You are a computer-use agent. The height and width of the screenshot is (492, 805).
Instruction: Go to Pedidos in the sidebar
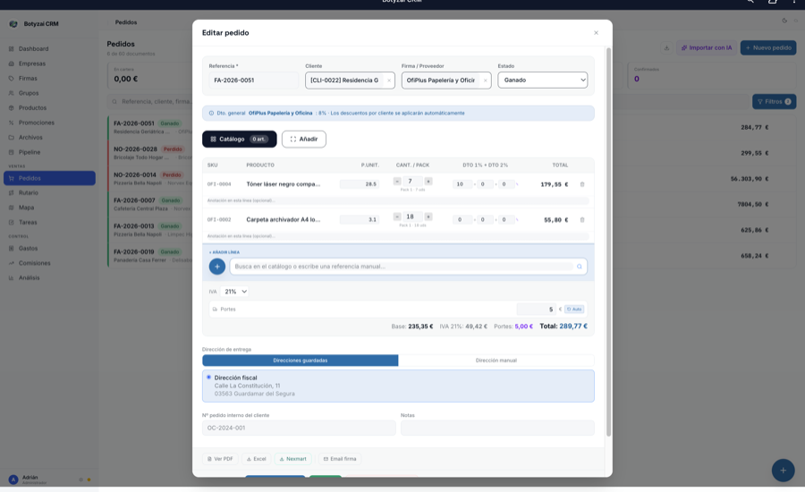[x=49, y=178]
